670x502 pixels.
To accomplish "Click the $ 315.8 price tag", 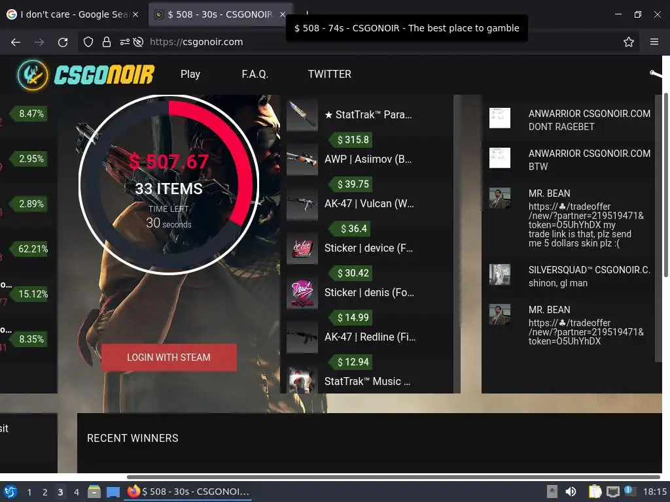I will [351, 140].
